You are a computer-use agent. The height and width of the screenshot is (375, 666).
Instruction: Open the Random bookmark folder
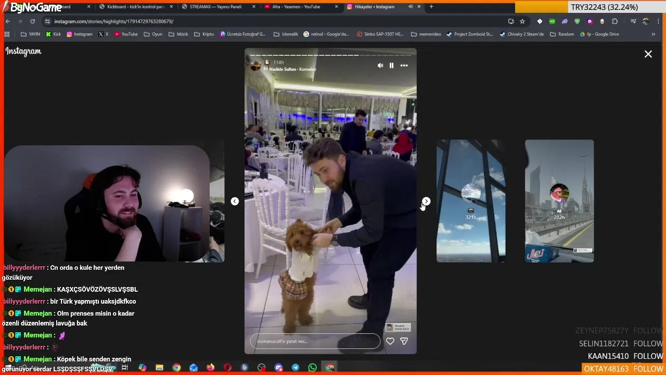(562, 34)
